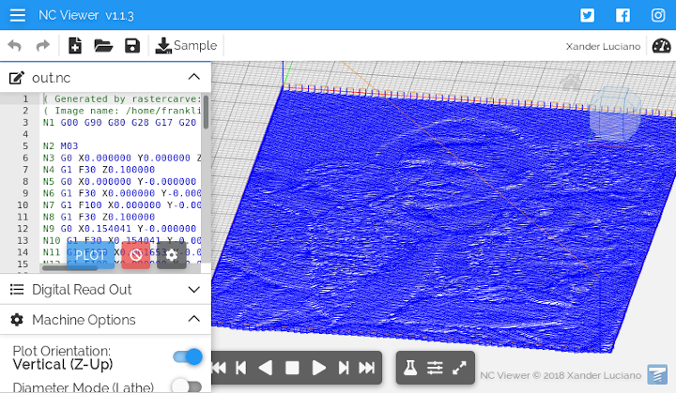Collapse the Machine Options section

[x=194, y=319]
